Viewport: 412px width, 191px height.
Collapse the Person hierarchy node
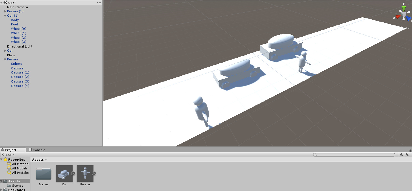(x=5, y=60)
